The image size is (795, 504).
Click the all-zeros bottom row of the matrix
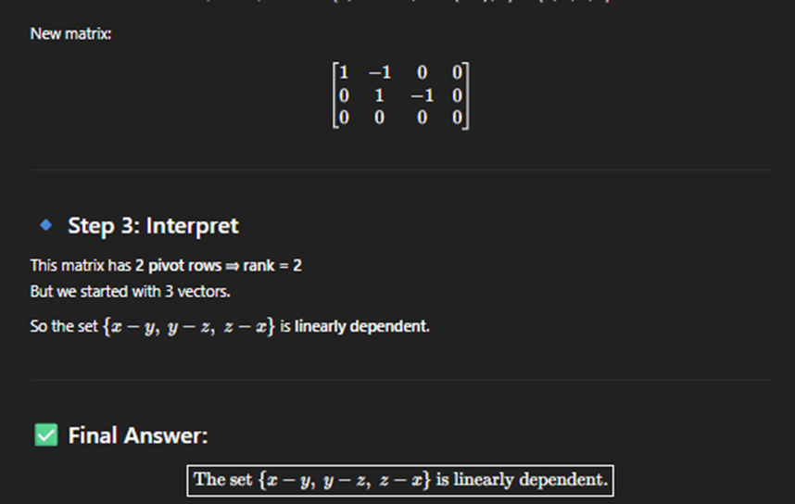coord(400,118)
